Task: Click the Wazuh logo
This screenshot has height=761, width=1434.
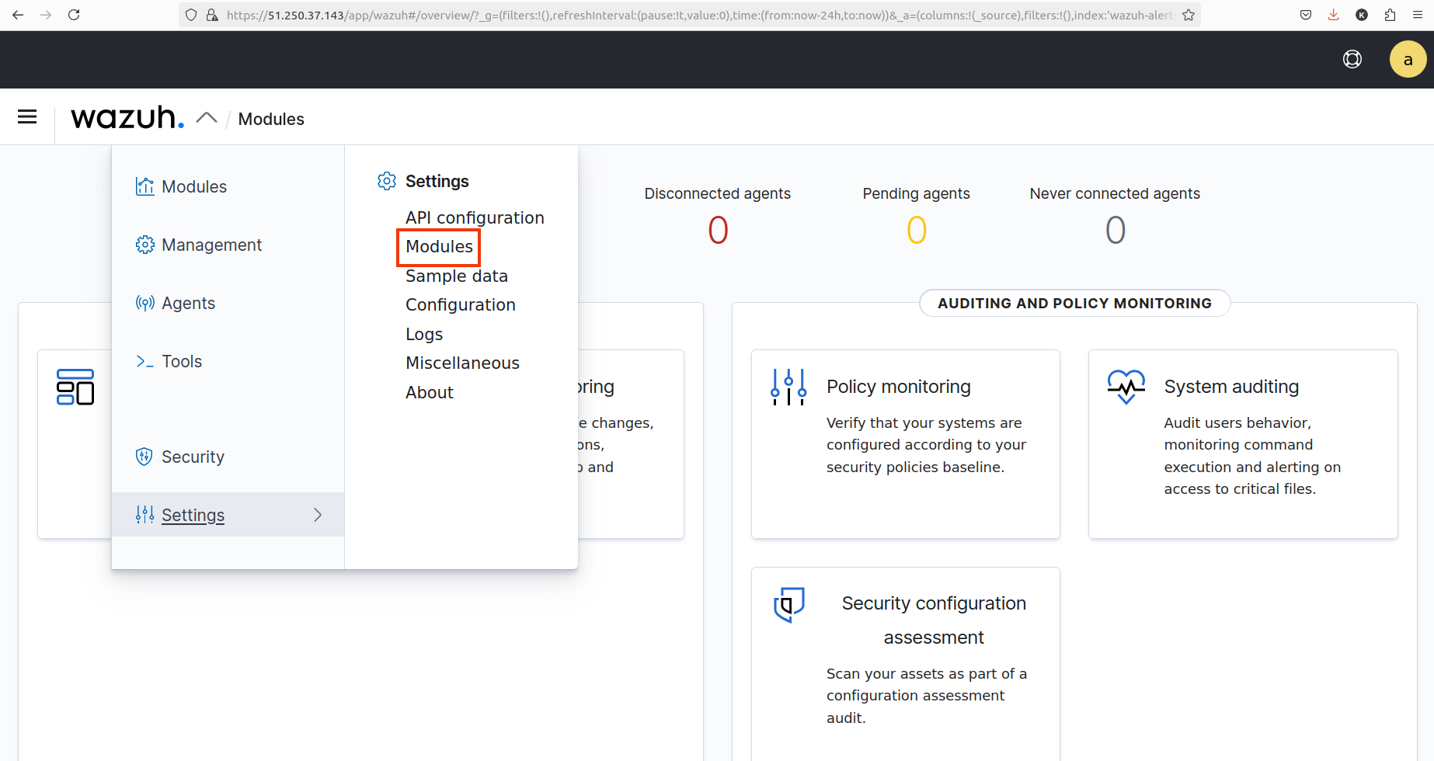Action: coord(127,117)
